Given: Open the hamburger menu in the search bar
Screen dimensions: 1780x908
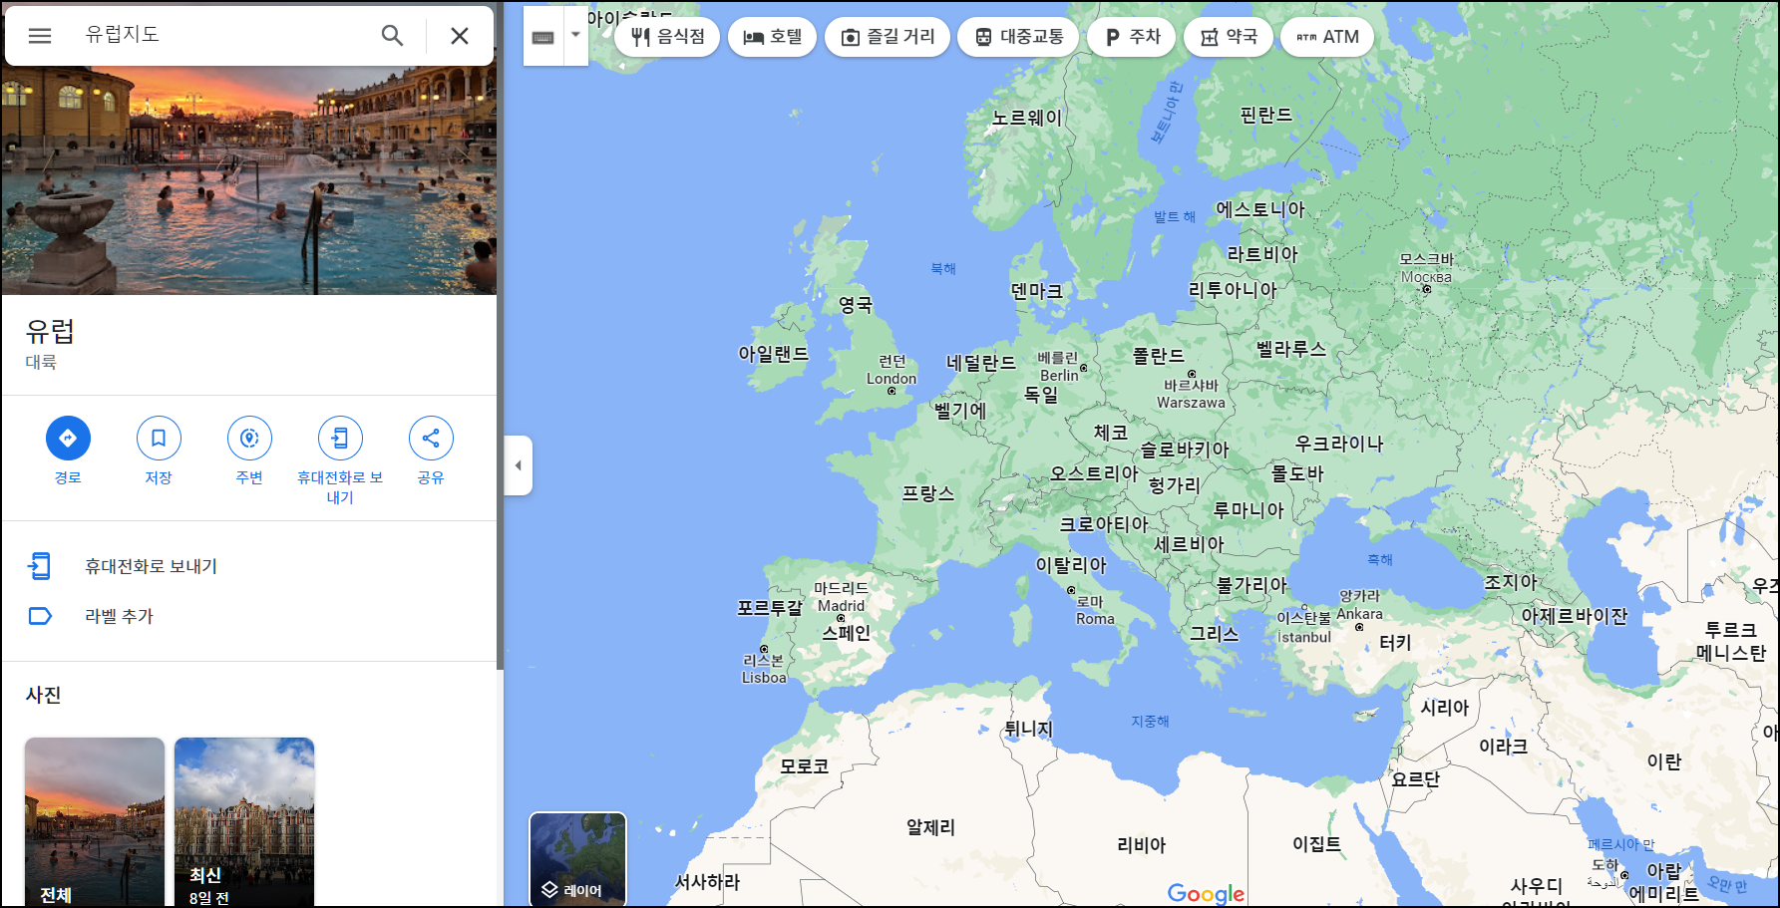Looking at the screenshot, I should pyautogui.click(x=40, y=36).
